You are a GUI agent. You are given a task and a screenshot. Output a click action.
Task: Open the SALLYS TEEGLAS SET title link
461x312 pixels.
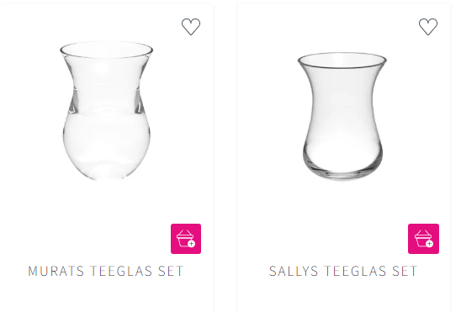coord(343,271)
